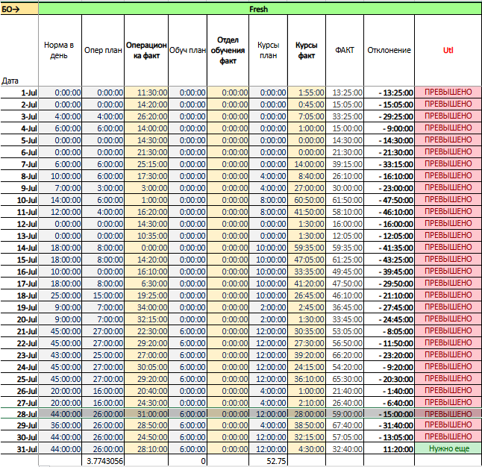Select the green Fresh header cell
The image size is (482, 467).
260,9
